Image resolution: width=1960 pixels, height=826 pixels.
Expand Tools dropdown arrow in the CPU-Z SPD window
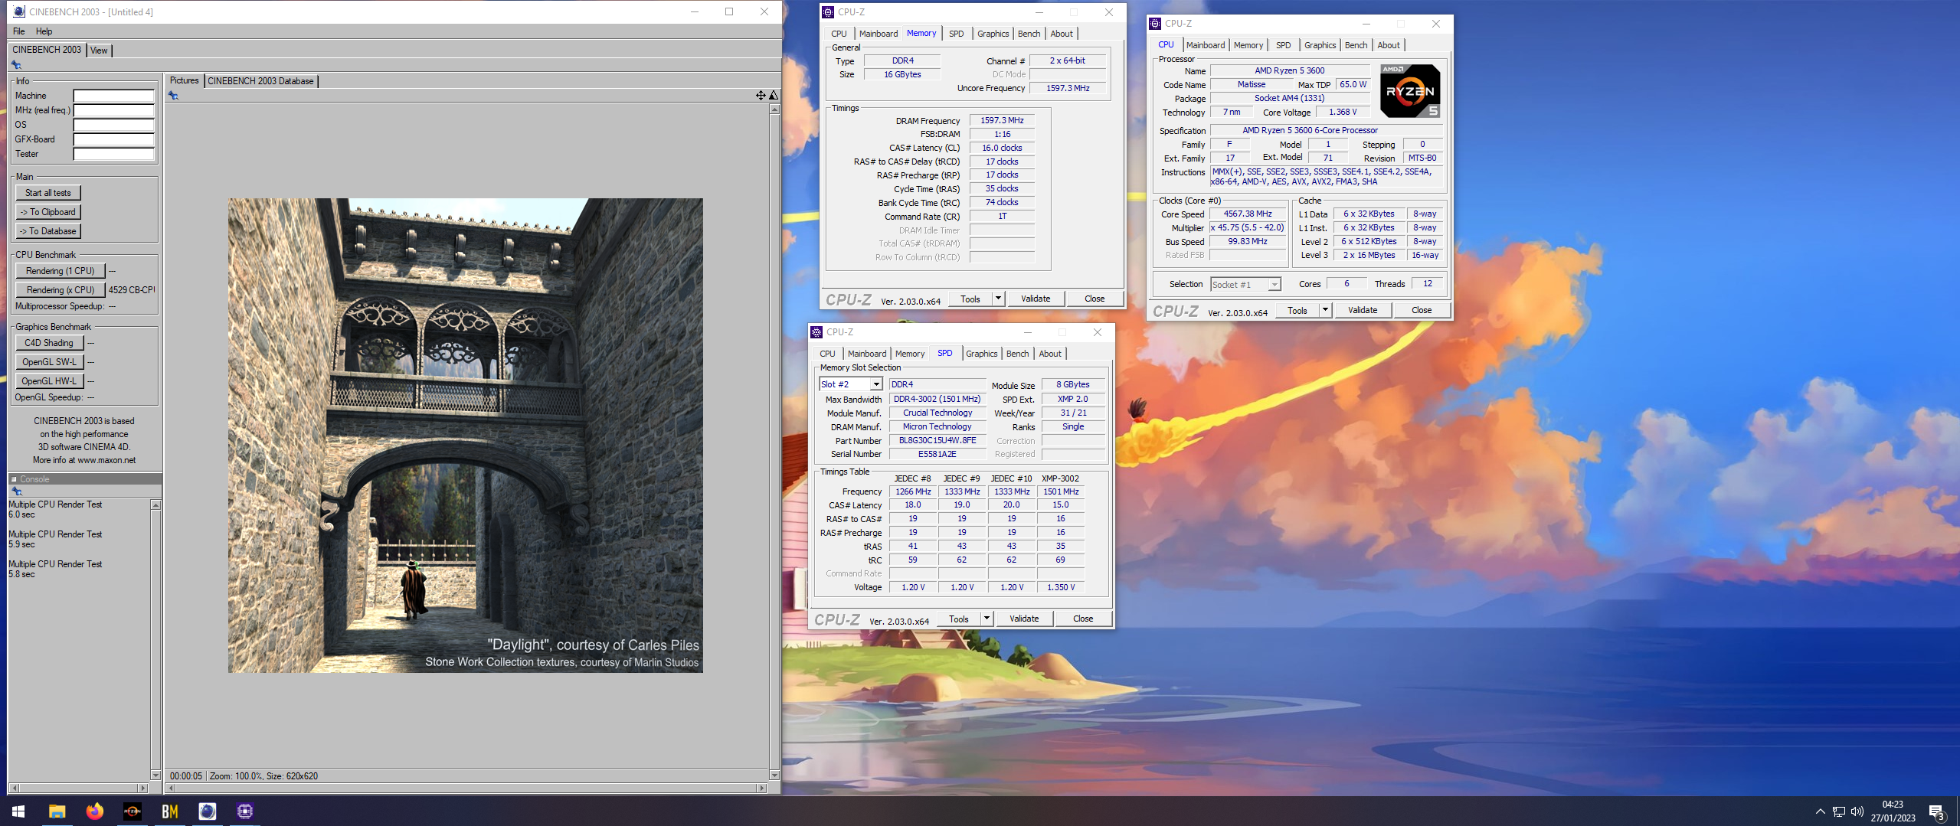tap(987, 619)
